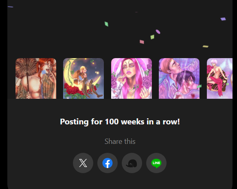
Task: Click the "Share this" label
Action: (x=120, y=141)
